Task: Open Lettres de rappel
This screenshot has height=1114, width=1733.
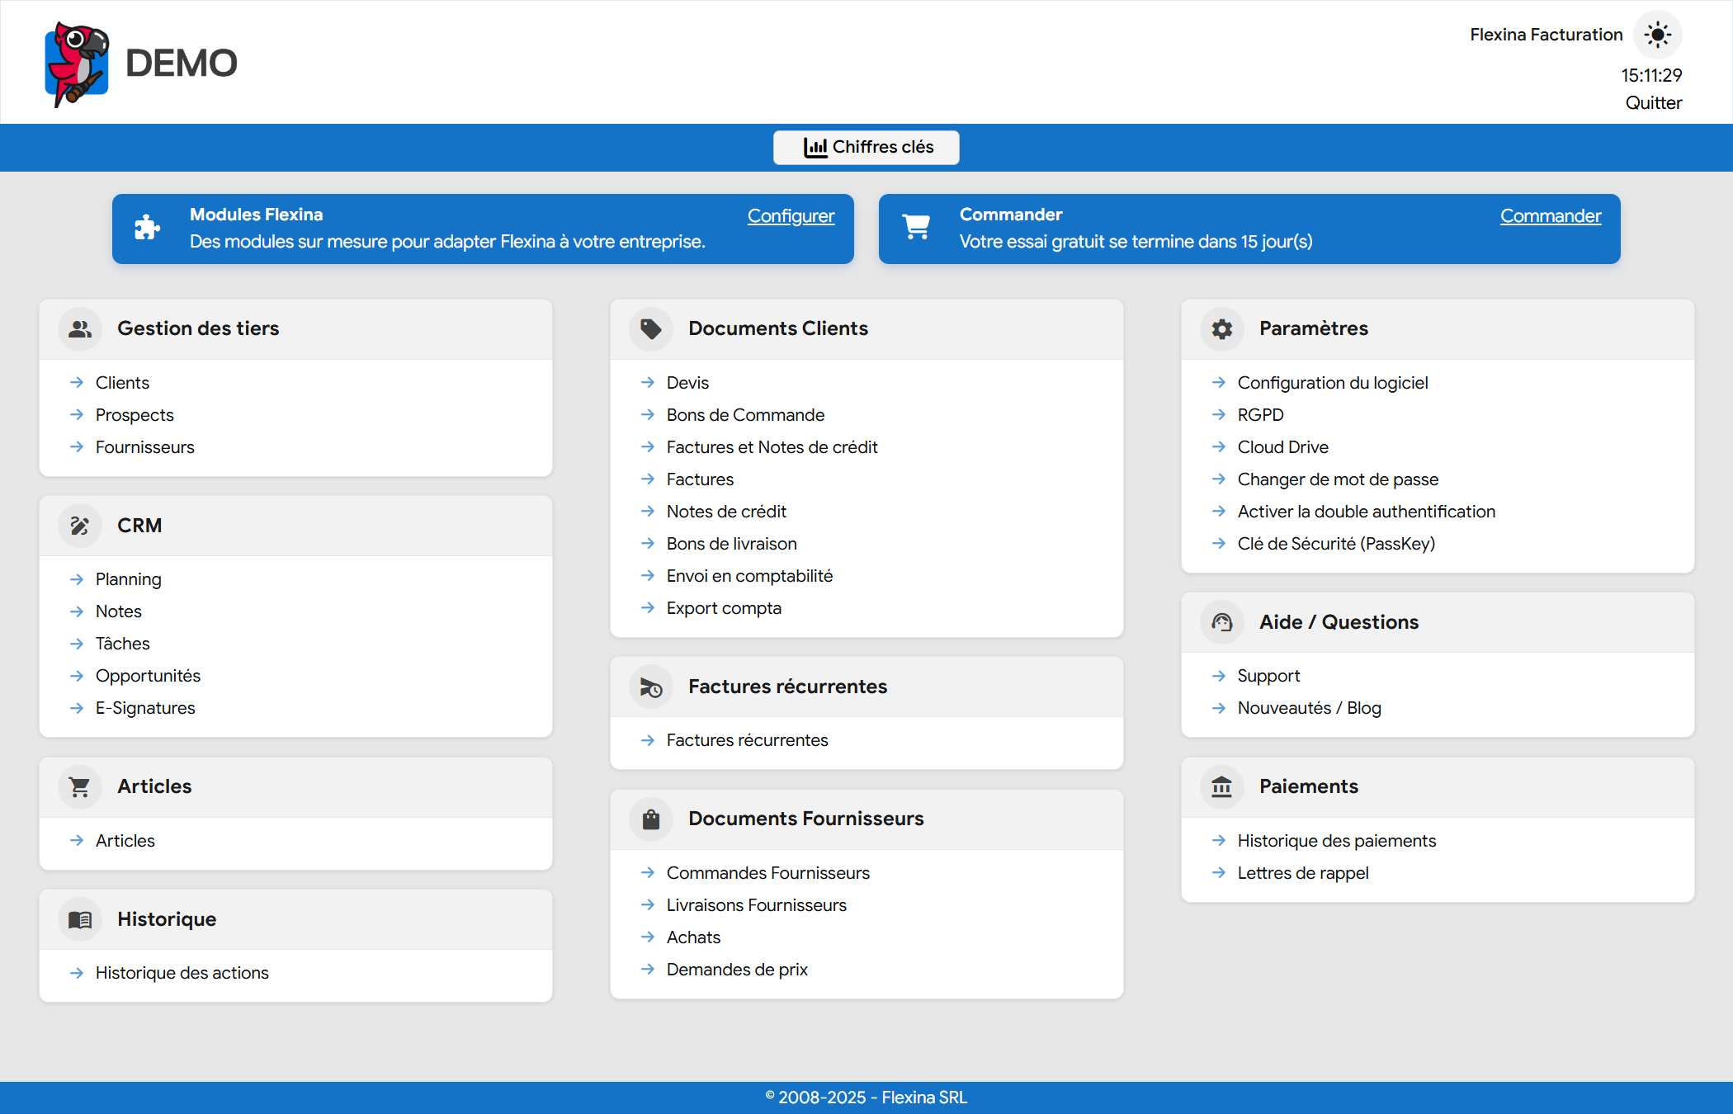Action: 1302,872
